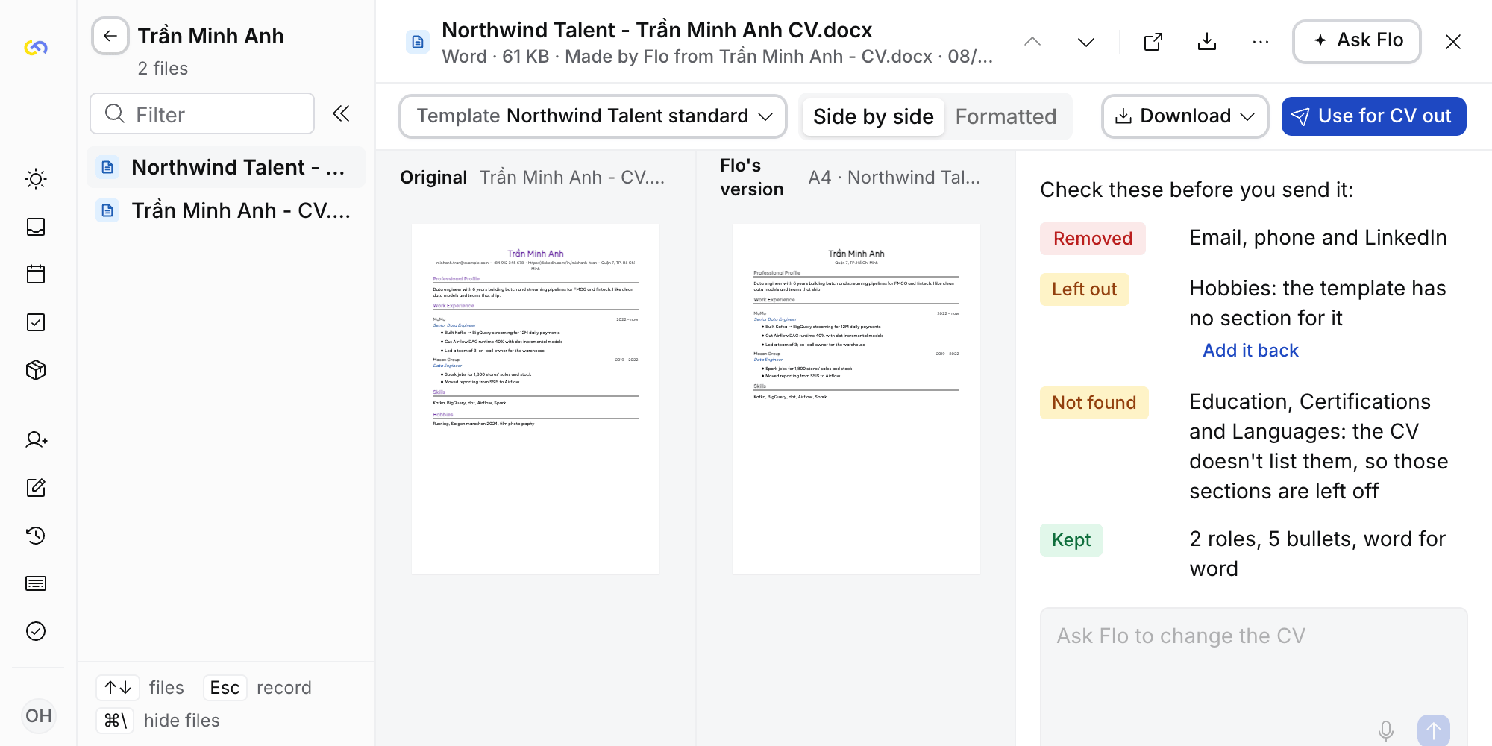The width and height of the screenshot is (1492, 746).
Task: Switch to the Formatted view
Action: (1006, 116)
